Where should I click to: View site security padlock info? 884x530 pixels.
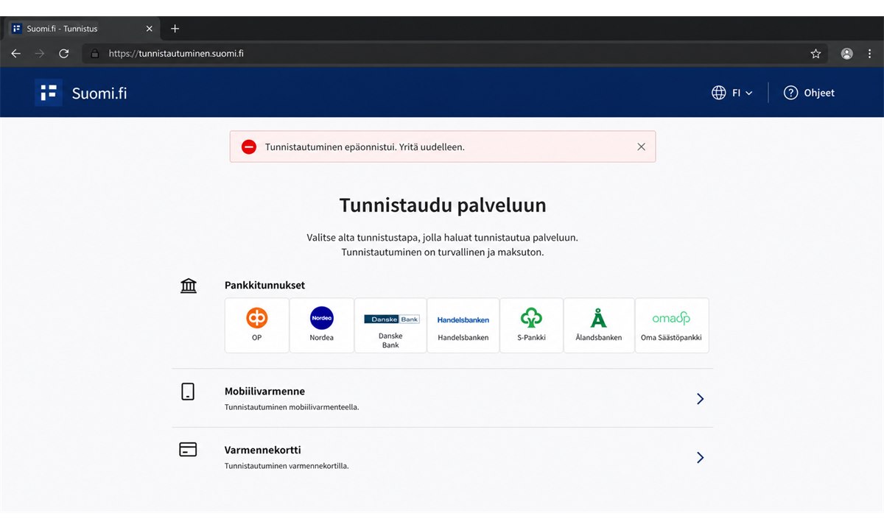[95, 54]
